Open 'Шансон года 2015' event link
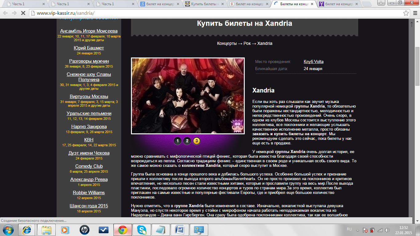420x236 pixels. click(x=89, y=206)
